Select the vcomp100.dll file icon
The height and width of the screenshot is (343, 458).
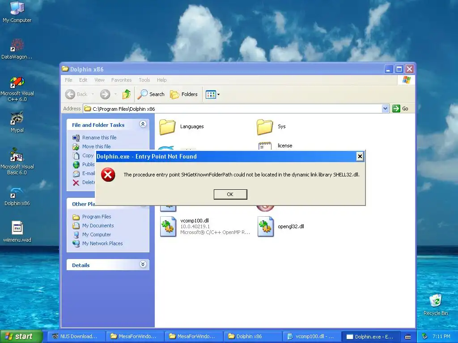click(168, 226)
